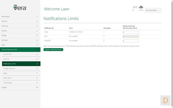The height and width of the screenshot is (108, 173).
Task: Collapse Users & Account Info section
Action: click(x=37, y=50)
